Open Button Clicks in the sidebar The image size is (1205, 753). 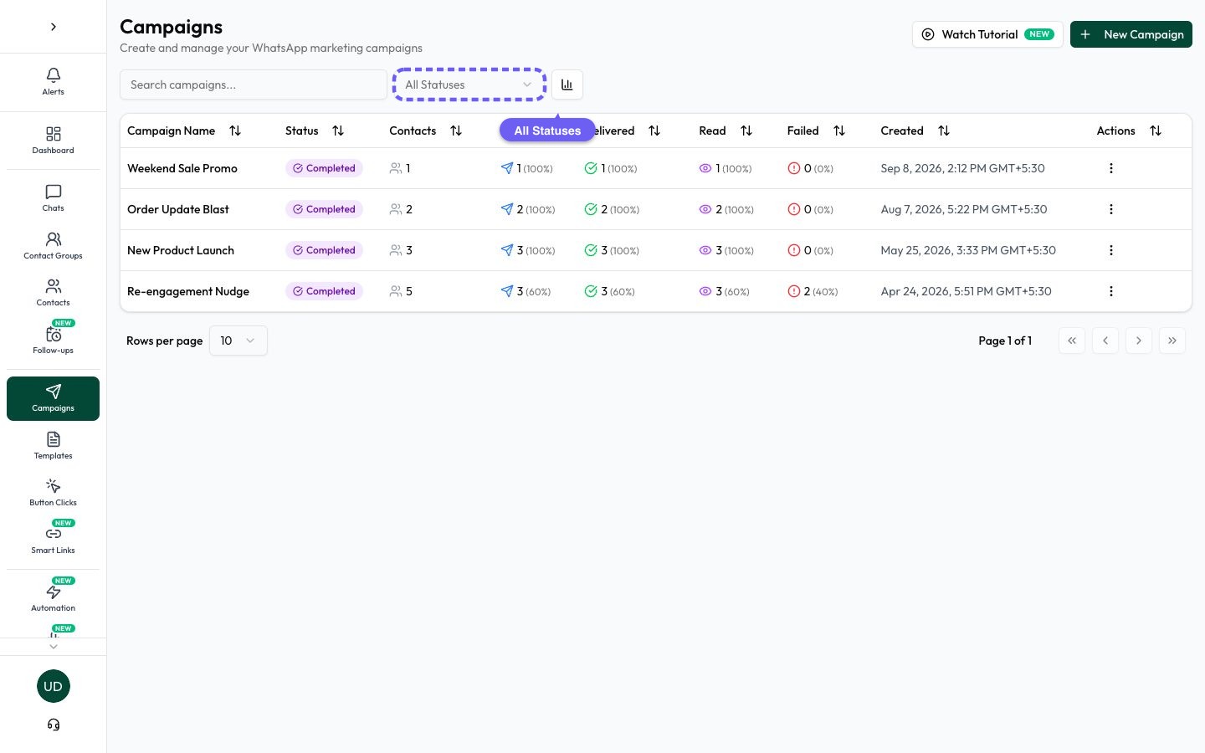coord(53,493)
